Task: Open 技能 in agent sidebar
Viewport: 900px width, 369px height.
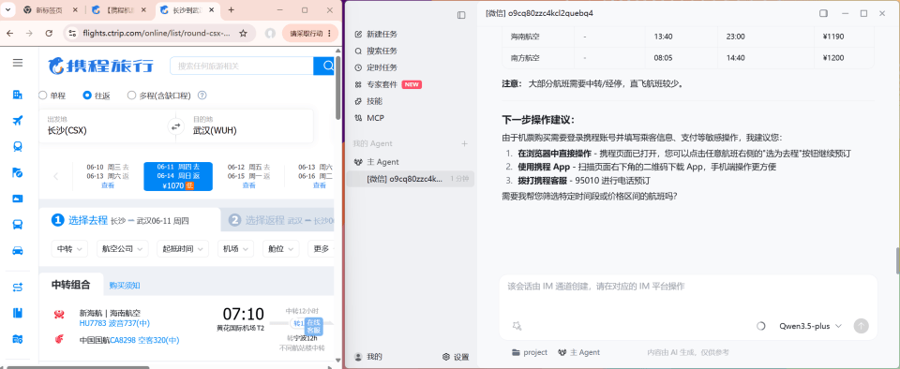Action: pos(375,101)
